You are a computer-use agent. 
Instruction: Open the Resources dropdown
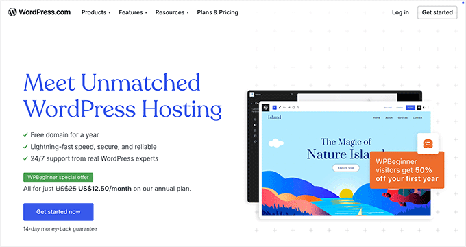(172, 12)
